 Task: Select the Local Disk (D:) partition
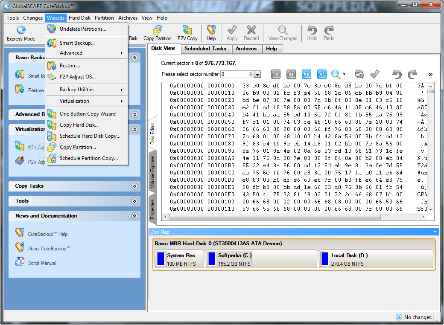coord(376,259)
